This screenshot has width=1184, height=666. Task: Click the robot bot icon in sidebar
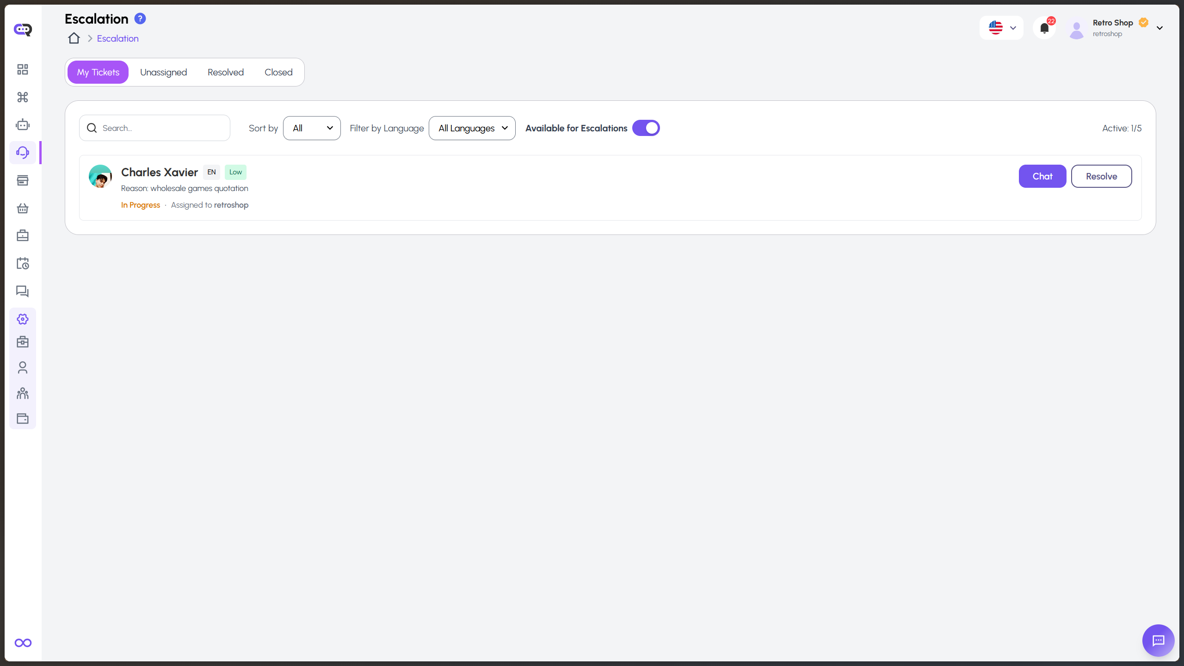click(22, 125)
